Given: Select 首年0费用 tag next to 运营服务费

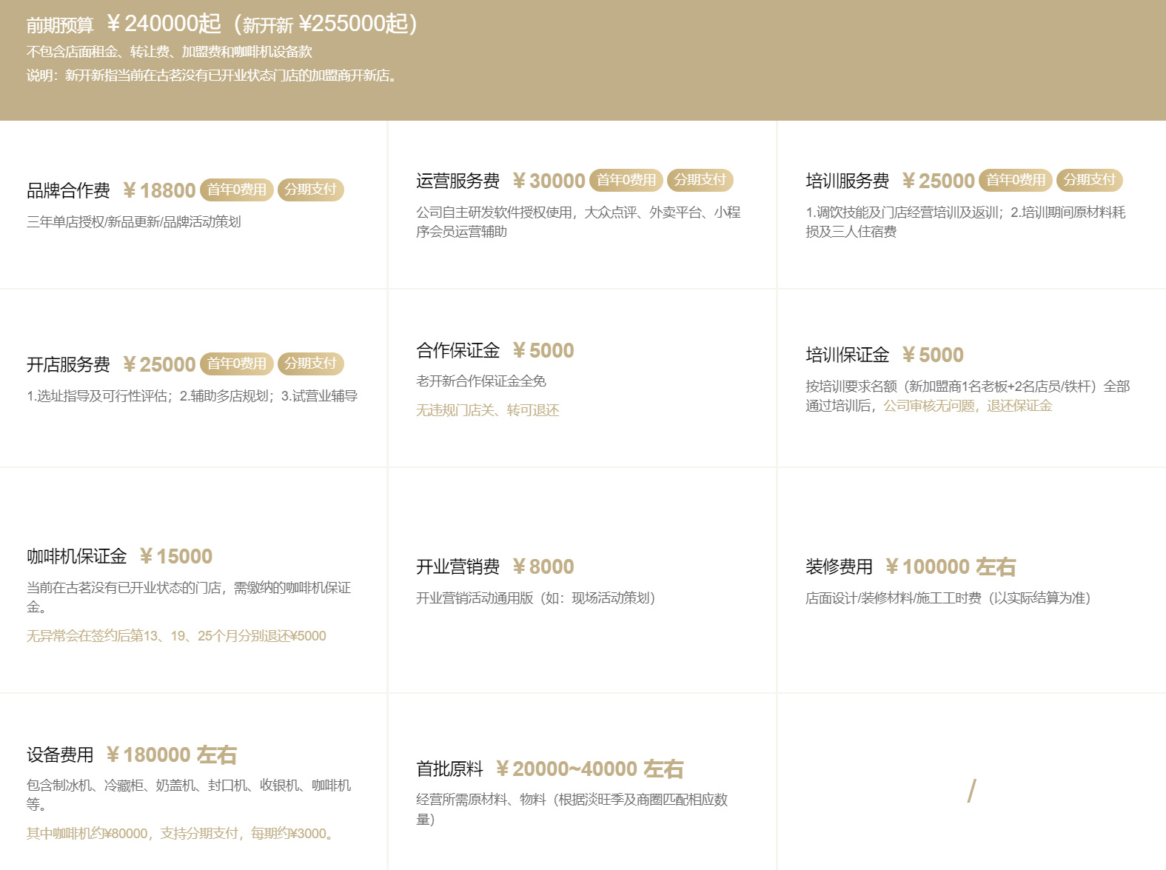Looking at the screenshot, I should [x=626, y=180].
